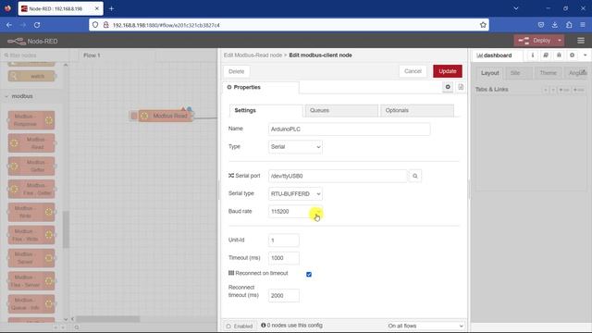This screenshot has height=333, width=592.
Task: Select Modbus-Queue-Info palette node
Action: pyautogui.click(x=31, y=304)
